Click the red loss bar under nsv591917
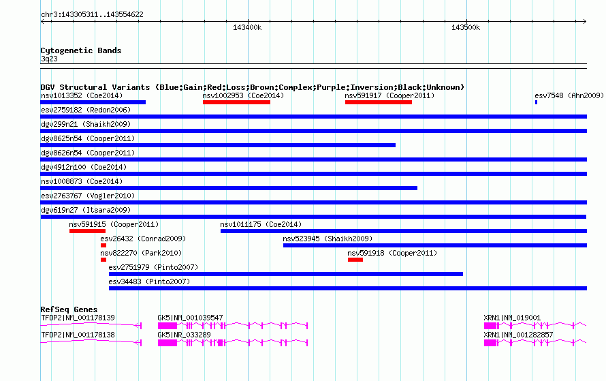Viewport: 606px width, 381px height. [379, 102]
